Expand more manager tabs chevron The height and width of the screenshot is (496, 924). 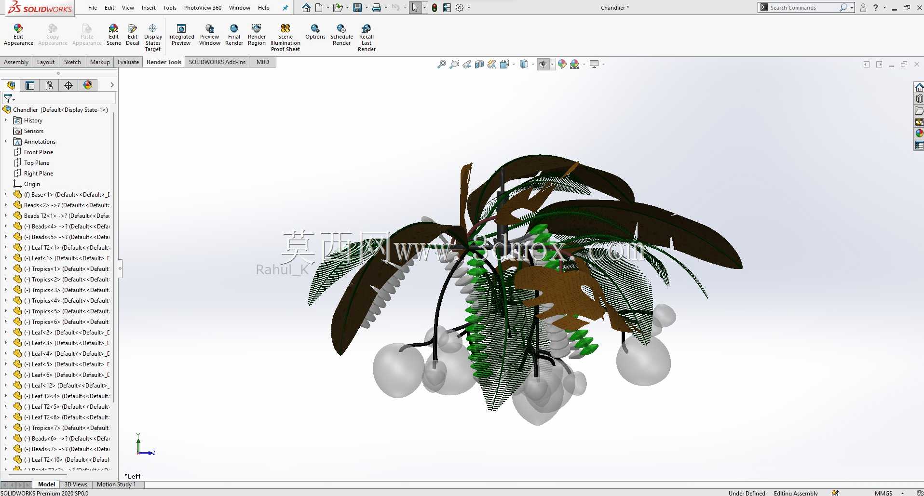112,85
